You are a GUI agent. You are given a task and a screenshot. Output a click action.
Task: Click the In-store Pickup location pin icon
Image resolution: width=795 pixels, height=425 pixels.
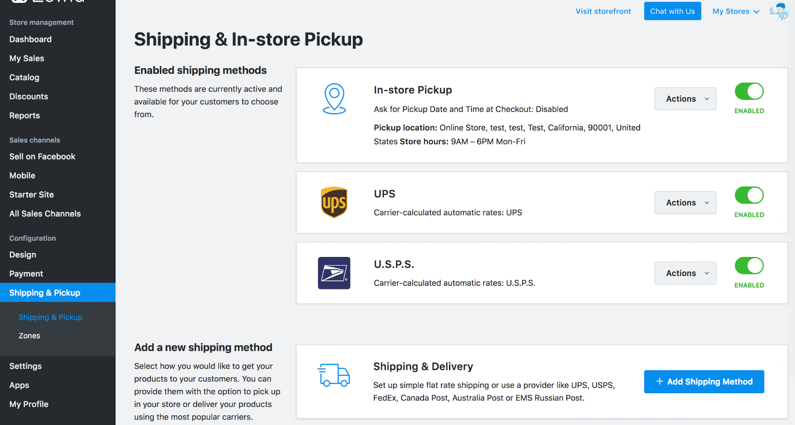334,99
